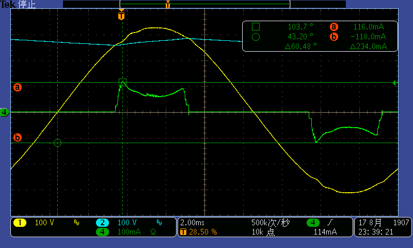Open the 2.00ms timebase setting

coord(193,223)
